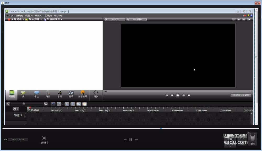Open the preview zoom level dropdown

pyautogui.click(x=137, y=20)
